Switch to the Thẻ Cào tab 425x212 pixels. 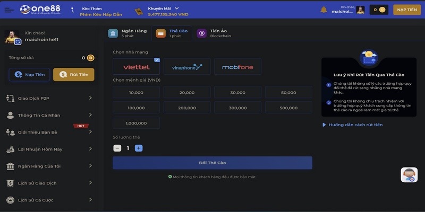(172, 33)
